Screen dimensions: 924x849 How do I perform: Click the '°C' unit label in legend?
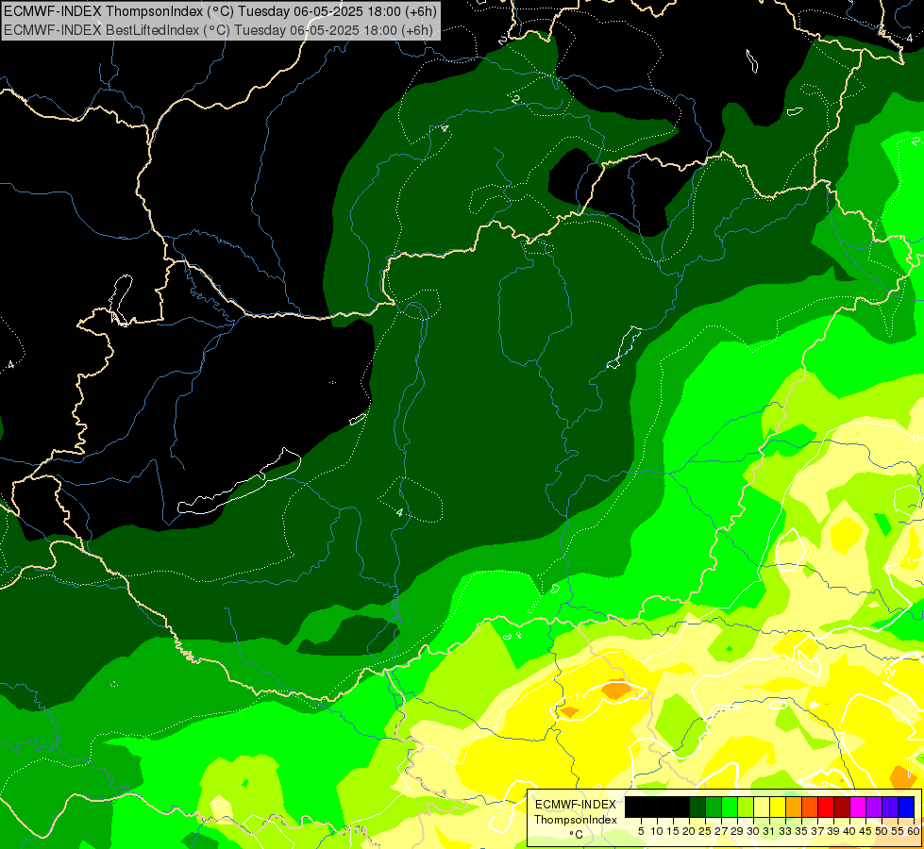pyautogui.click(x=577, y=834)
